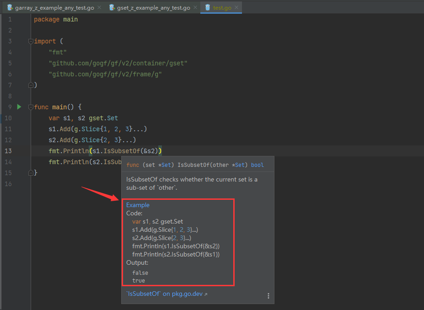Screen dimensions: 424x310
Task: Open the gset_z_example_any_test.go tab
Action: click(x=150, y=8)
